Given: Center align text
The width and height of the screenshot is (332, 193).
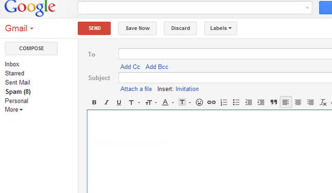Looking at the screenshot, I should tap(298, 102).
